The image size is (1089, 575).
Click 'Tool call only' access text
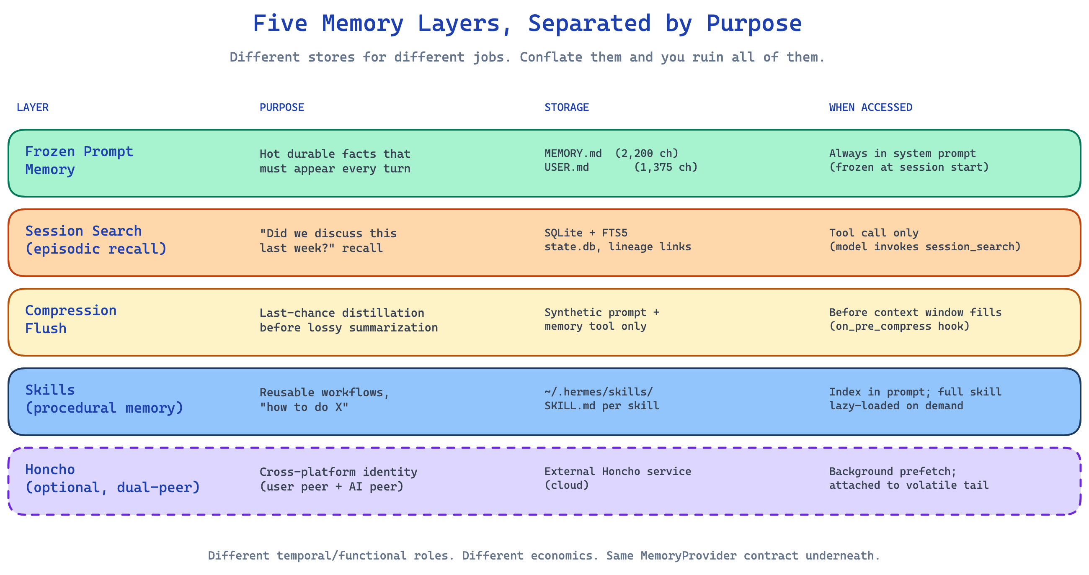pos(874,232)
